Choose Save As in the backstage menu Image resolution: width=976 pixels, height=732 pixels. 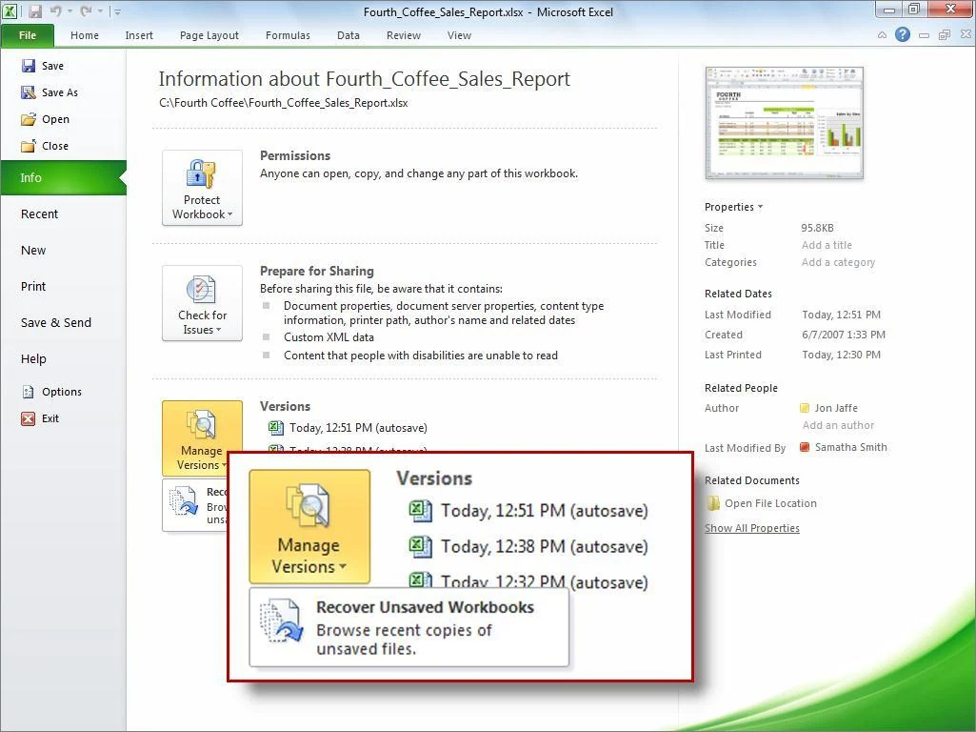50,92
